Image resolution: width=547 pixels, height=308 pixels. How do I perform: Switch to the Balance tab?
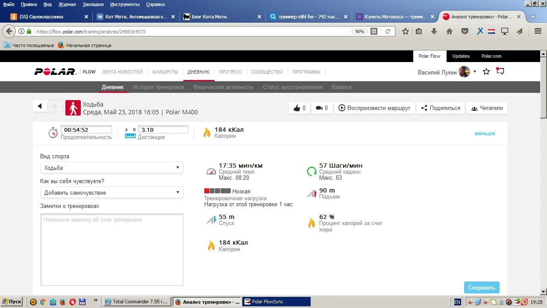[341, 87]
